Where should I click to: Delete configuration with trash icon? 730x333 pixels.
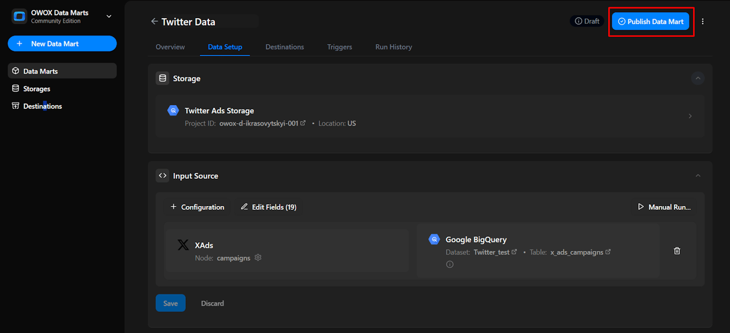point(677,251)
